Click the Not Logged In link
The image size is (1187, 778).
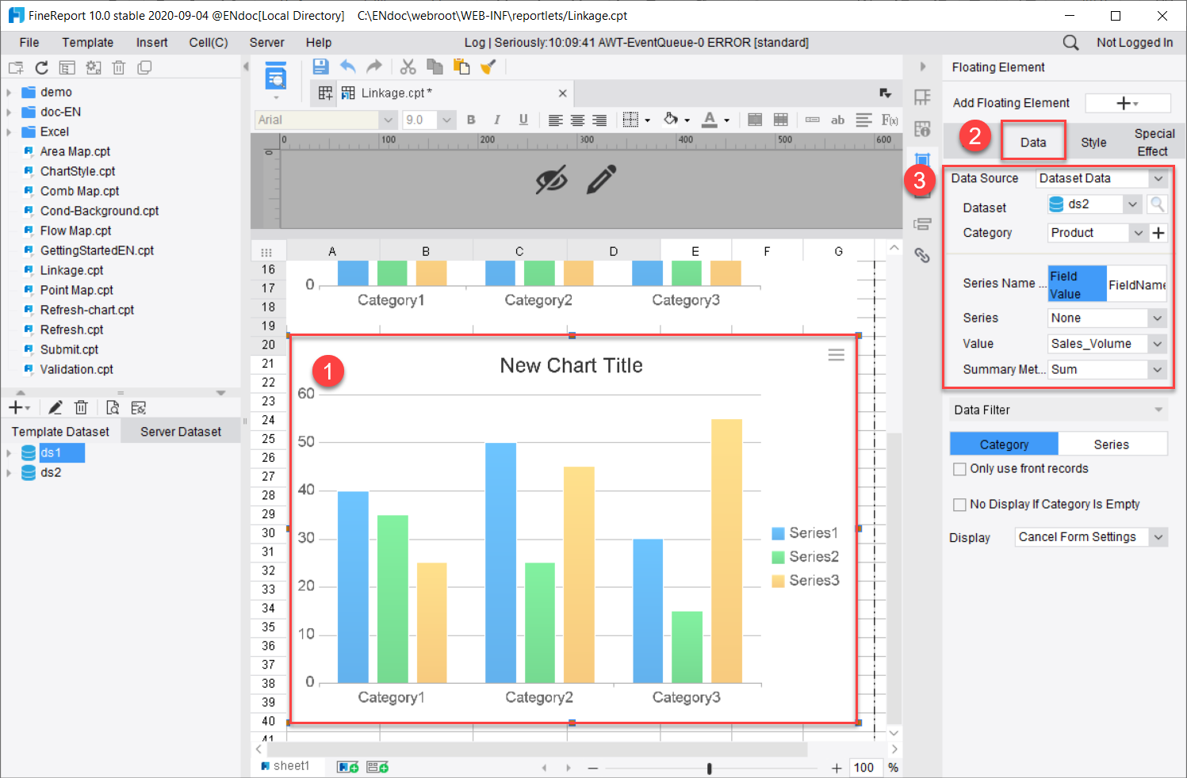[x=1135, y=43]
